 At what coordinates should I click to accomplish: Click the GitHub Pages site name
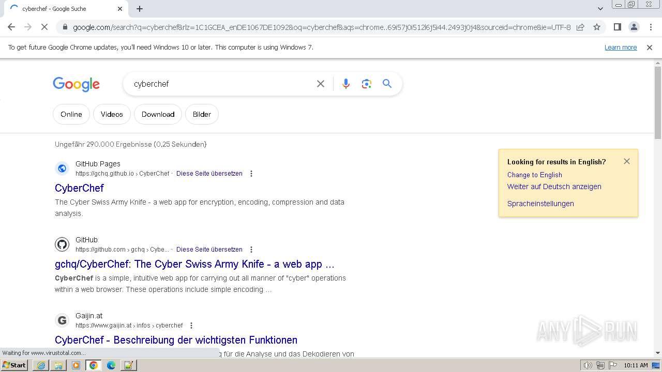tap(98, 164)
